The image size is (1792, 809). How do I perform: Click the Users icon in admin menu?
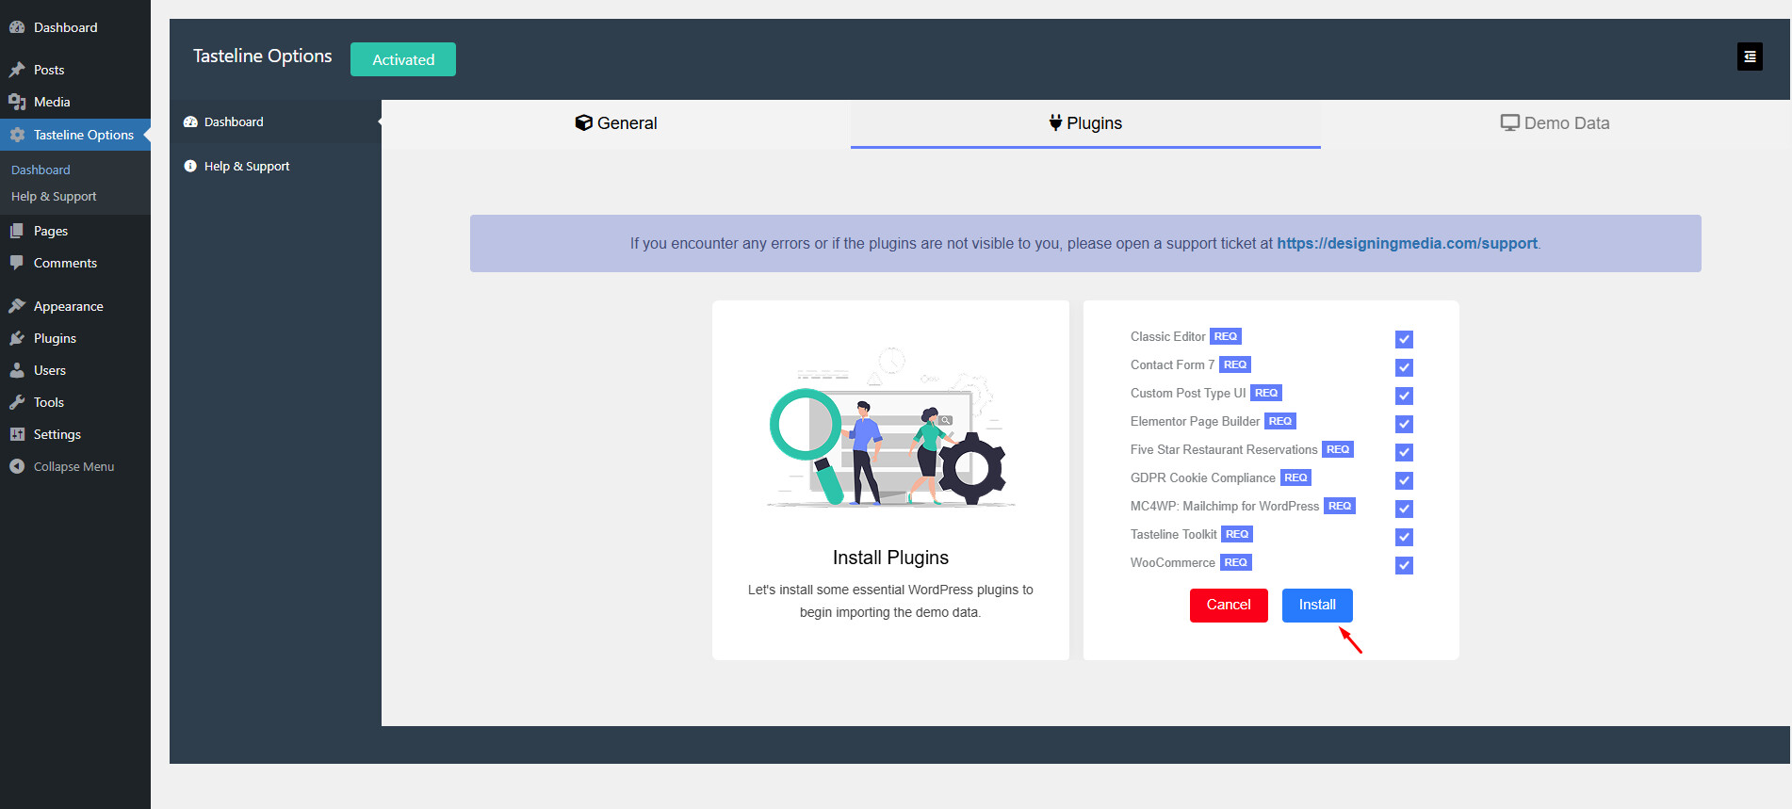click(17, 370)
